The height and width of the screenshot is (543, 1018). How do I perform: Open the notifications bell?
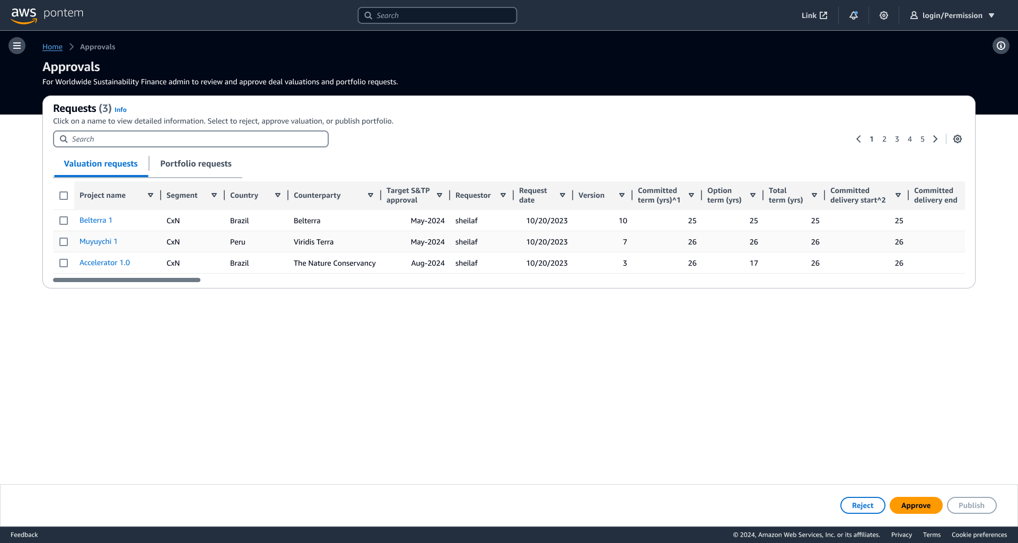click(854, 15)
